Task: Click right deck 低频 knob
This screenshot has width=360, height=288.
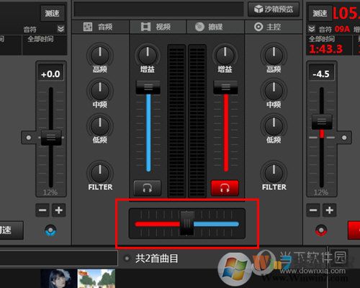Action: [274, 126]
